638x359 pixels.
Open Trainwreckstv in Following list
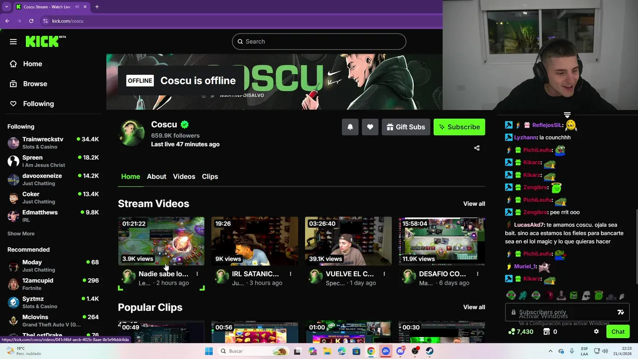(53, 143)
